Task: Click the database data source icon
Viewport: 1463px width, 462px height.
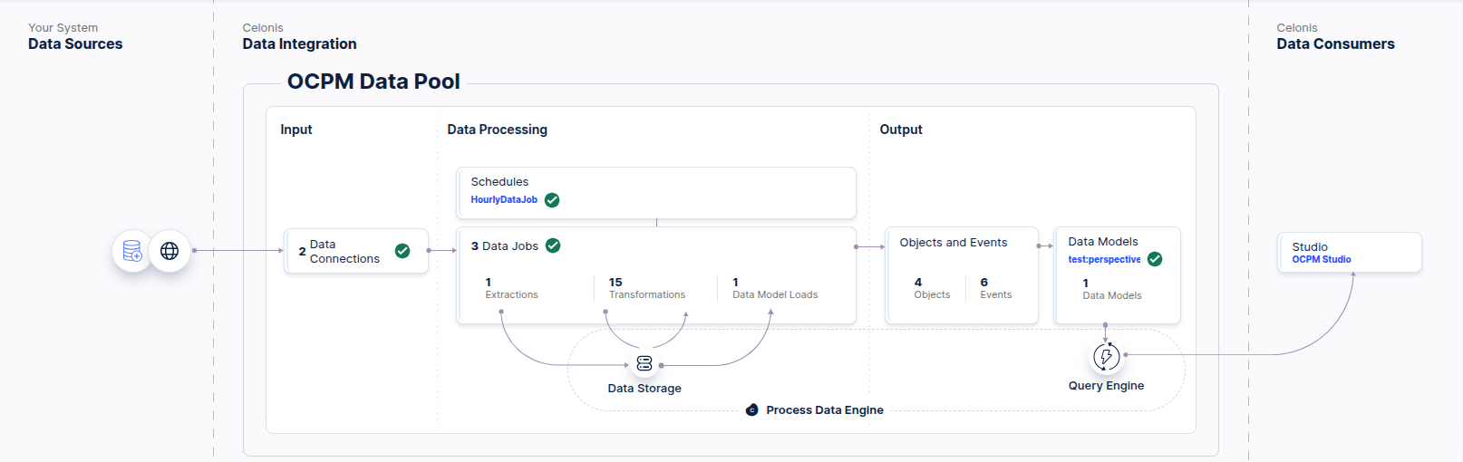Action: (x=132, y=251)
